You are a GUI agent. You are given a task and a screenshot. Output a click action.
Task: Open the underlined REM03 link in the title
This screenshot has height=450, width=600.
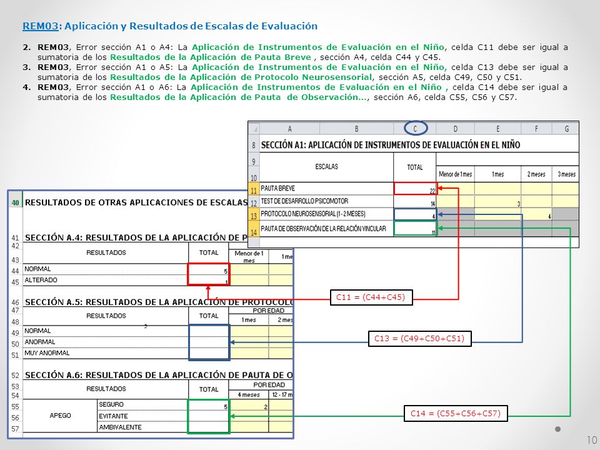[x=40, y=26]
